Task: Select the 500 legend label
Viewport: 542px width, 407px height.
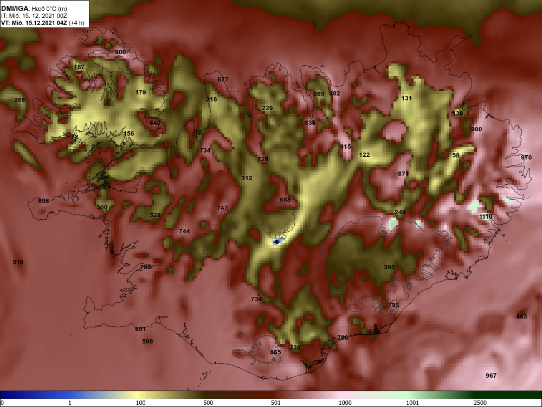Action: 208,403
